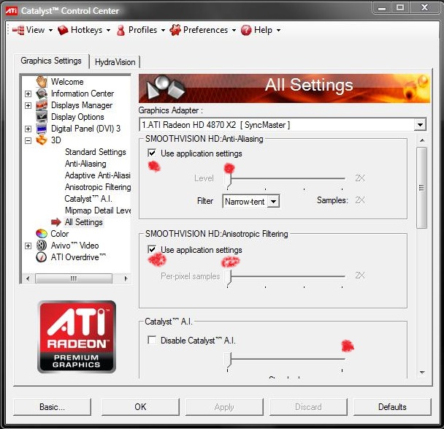Click the settings panel vertical scrollbar thumb
444x429 pixels.
[x=421, y=187]
